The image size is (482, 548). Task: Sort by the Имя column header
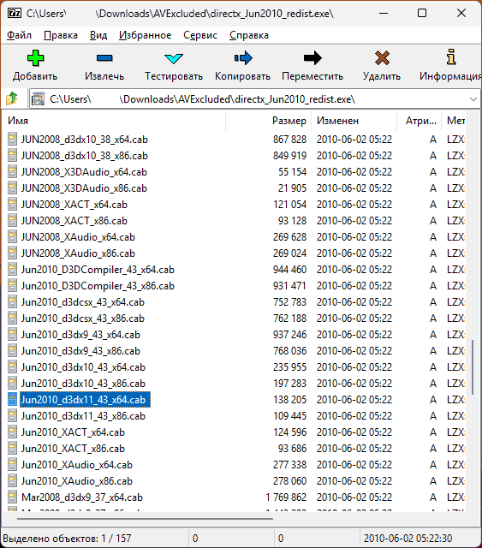click(x=114, y=121)
